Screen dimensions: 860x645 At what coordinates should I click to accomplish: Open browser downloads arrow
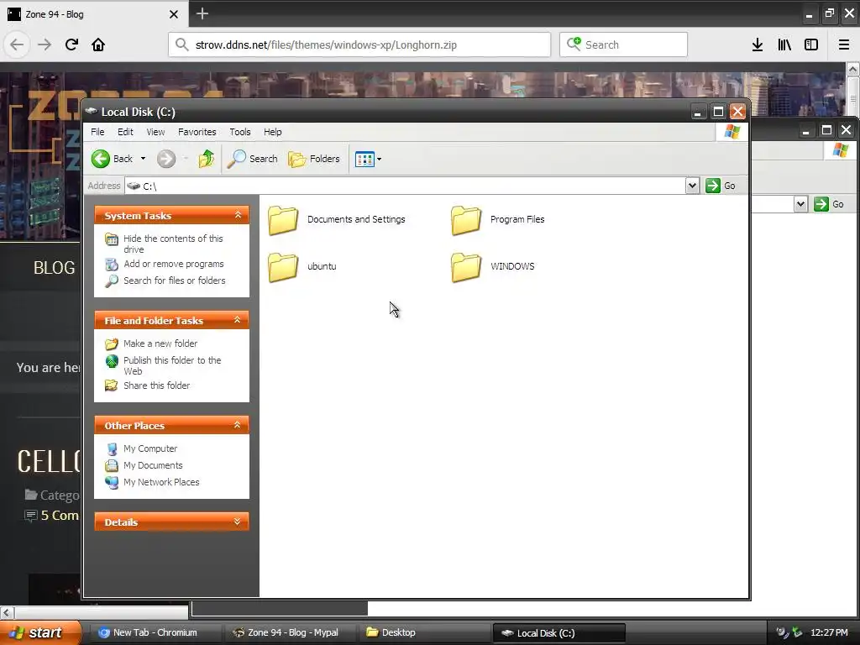[x=758, y=45]
